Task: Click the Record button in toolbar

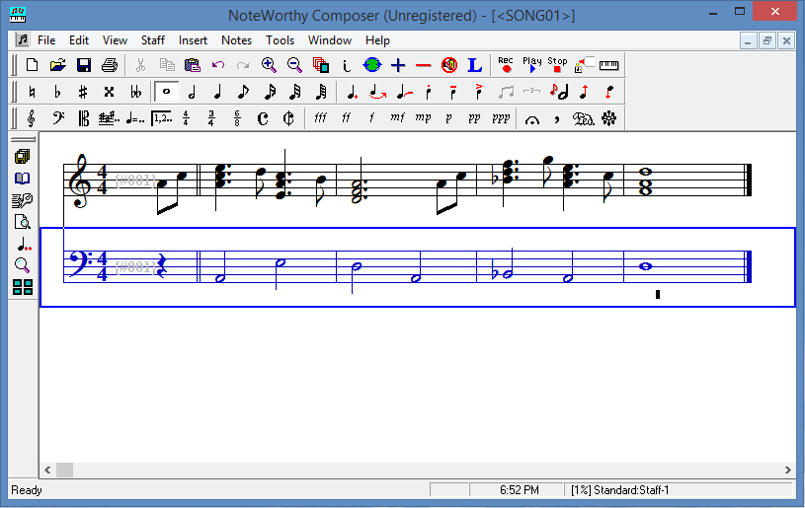Action: coord(506,65)
